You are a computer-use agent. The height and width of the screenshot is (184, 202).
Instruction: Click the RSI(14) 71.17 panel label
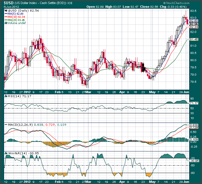pyautogui.click(x=20, y=96)
